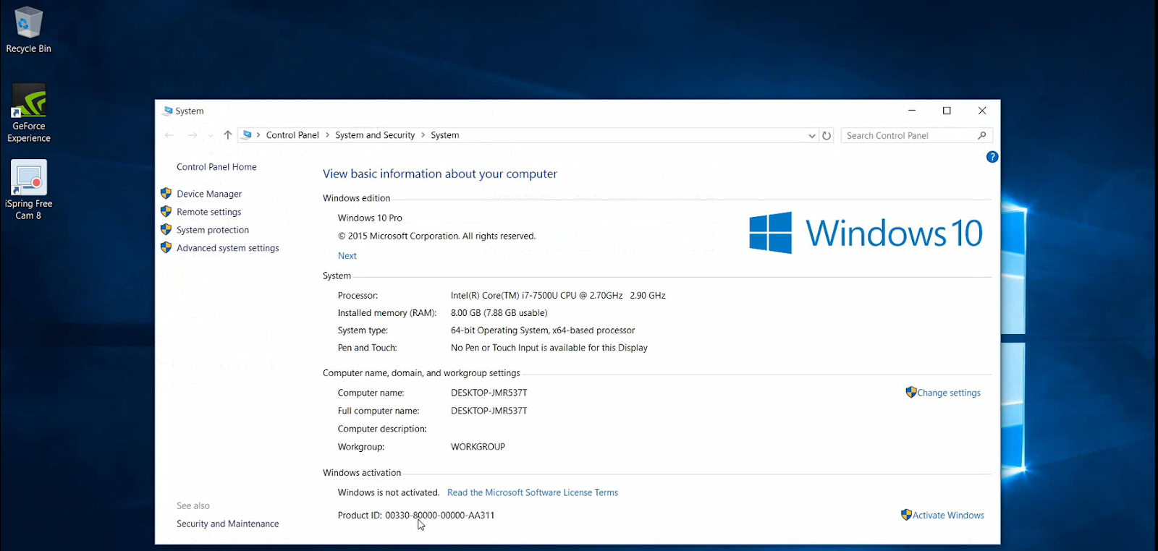Open Device Manager
This screenshot has width=1158, height=551.
click(209, 194)
